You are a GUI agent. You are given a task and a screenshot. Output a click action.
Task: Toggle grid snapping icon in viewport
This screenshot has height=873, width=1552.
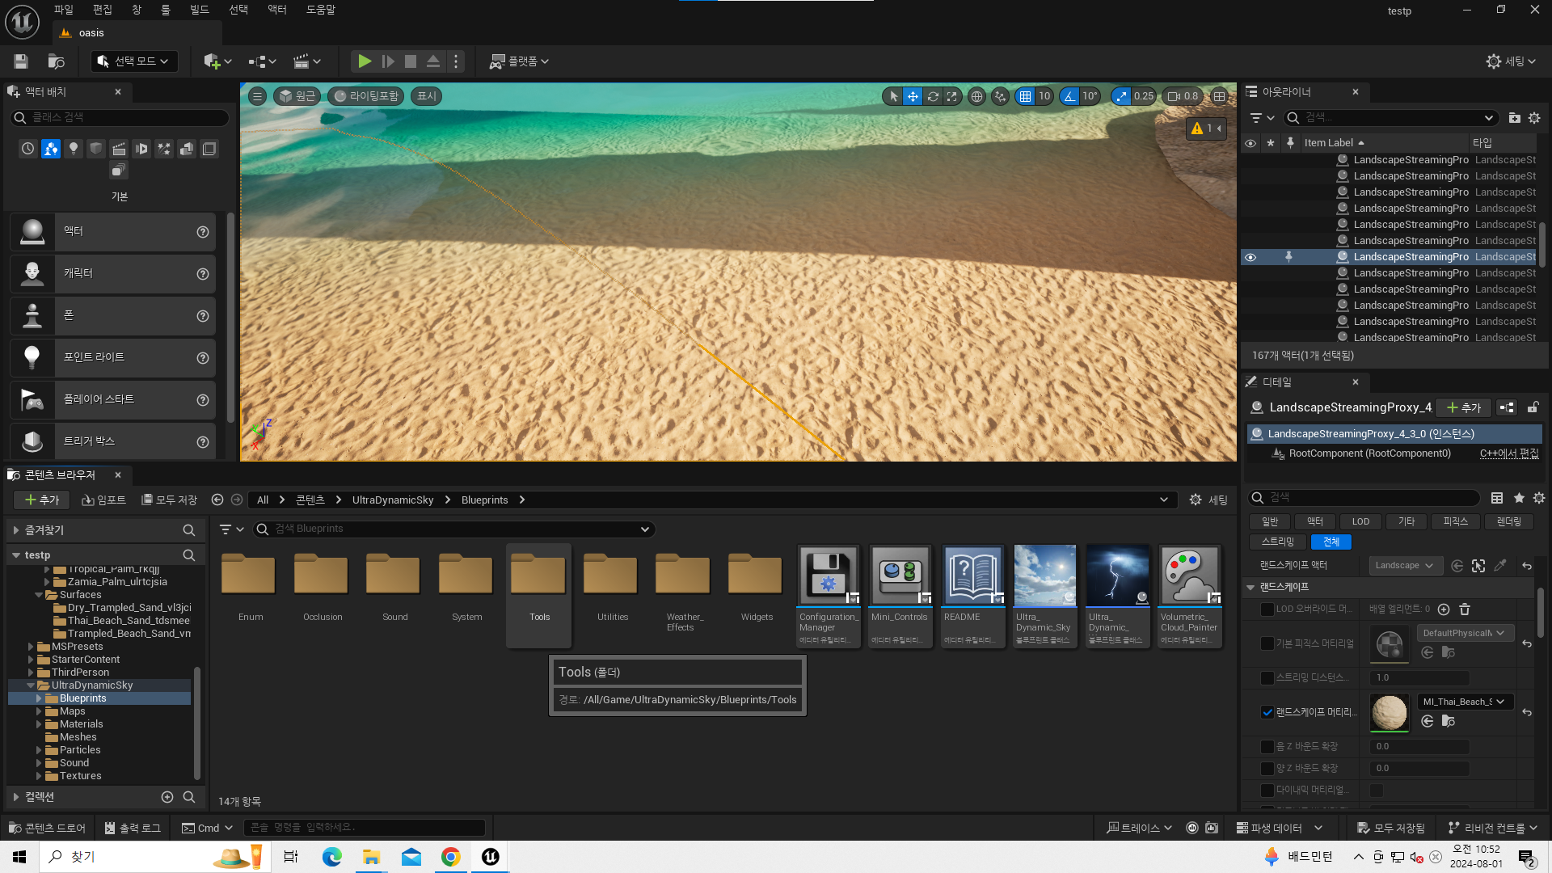click(1025, 96)
